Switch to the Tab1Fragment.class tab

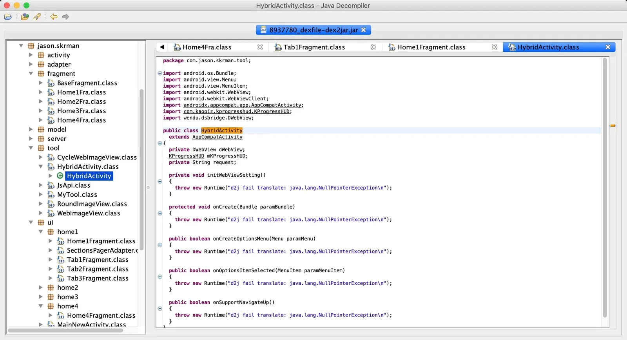click(314, 47)
